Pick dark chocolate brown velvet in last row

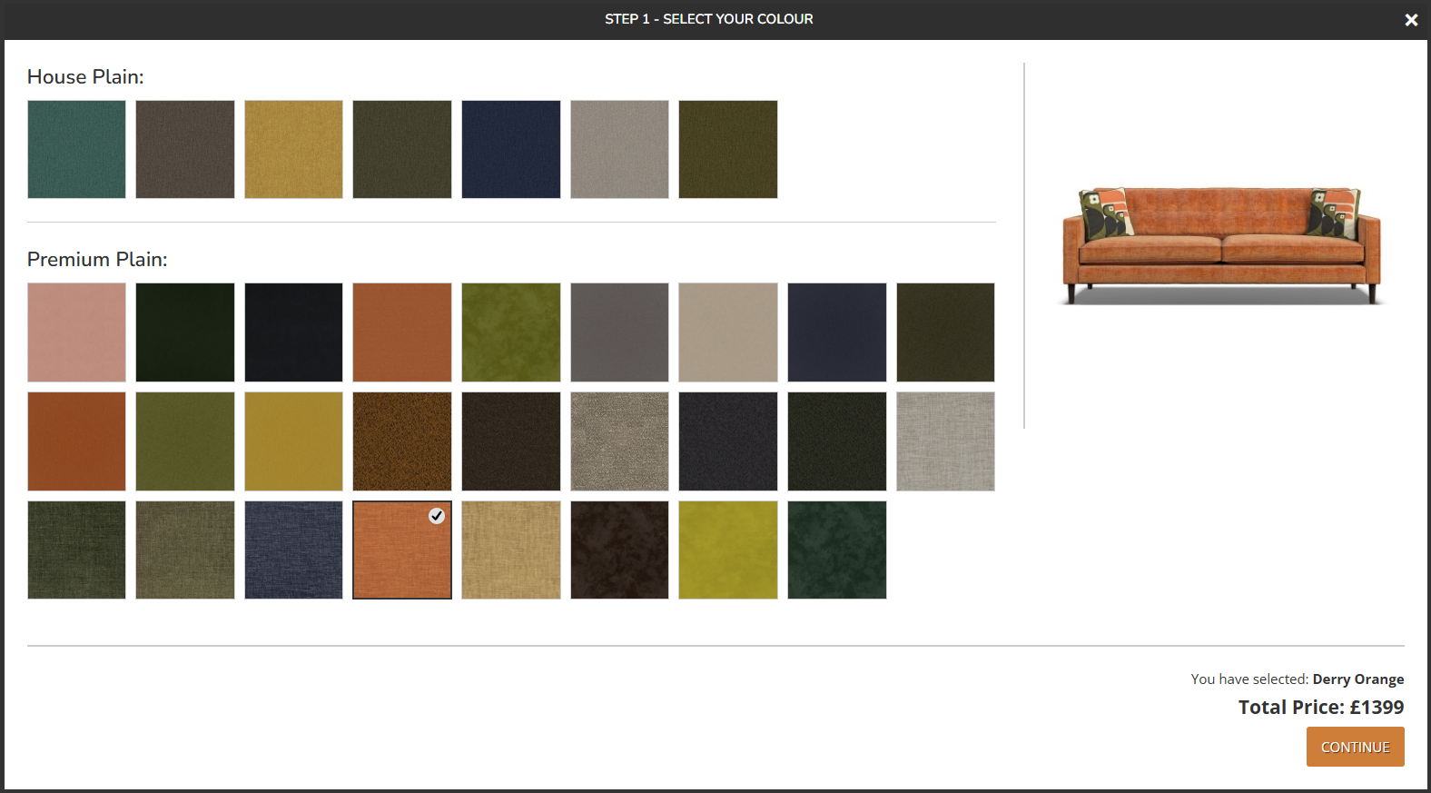point(619,550)
